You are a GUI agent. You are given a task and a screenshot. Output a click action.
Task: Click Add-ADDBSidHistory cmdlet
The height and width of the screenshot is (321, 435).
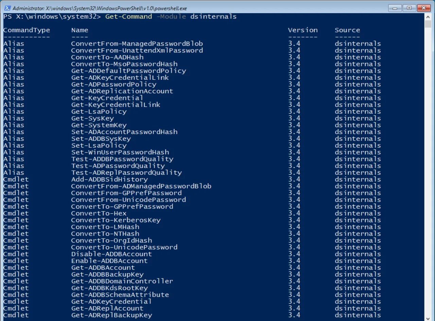pyautogui.click(x=109, y=180)
